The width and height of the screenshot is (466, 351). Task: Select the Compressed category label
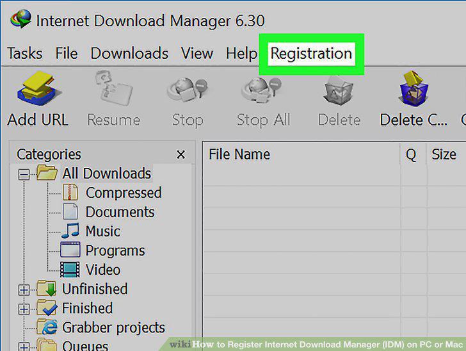coord(124,192)
